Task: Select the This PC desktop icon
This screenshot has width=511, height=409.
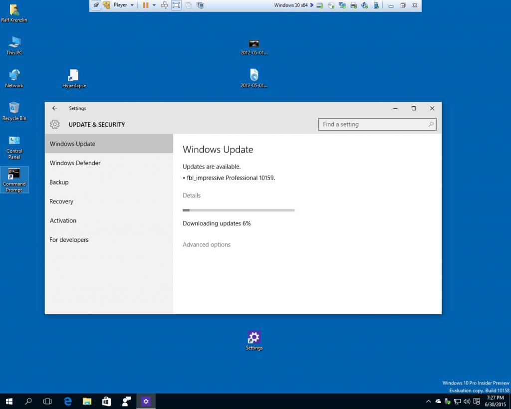Action: coord(14,45)
